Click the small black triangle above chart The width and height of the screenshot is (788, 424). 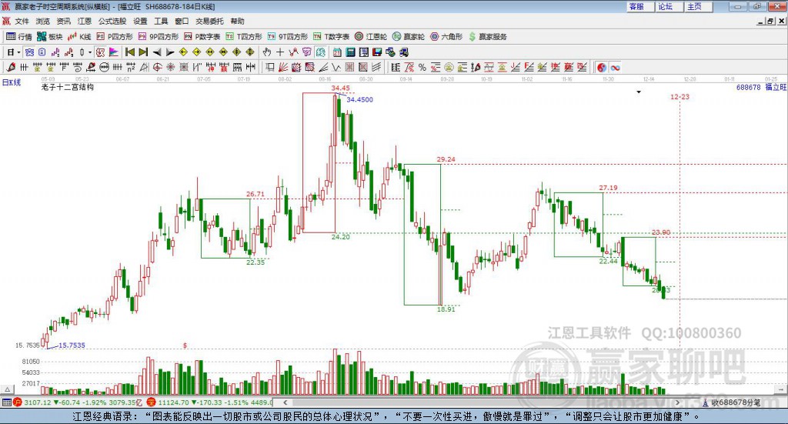[639, 92]
